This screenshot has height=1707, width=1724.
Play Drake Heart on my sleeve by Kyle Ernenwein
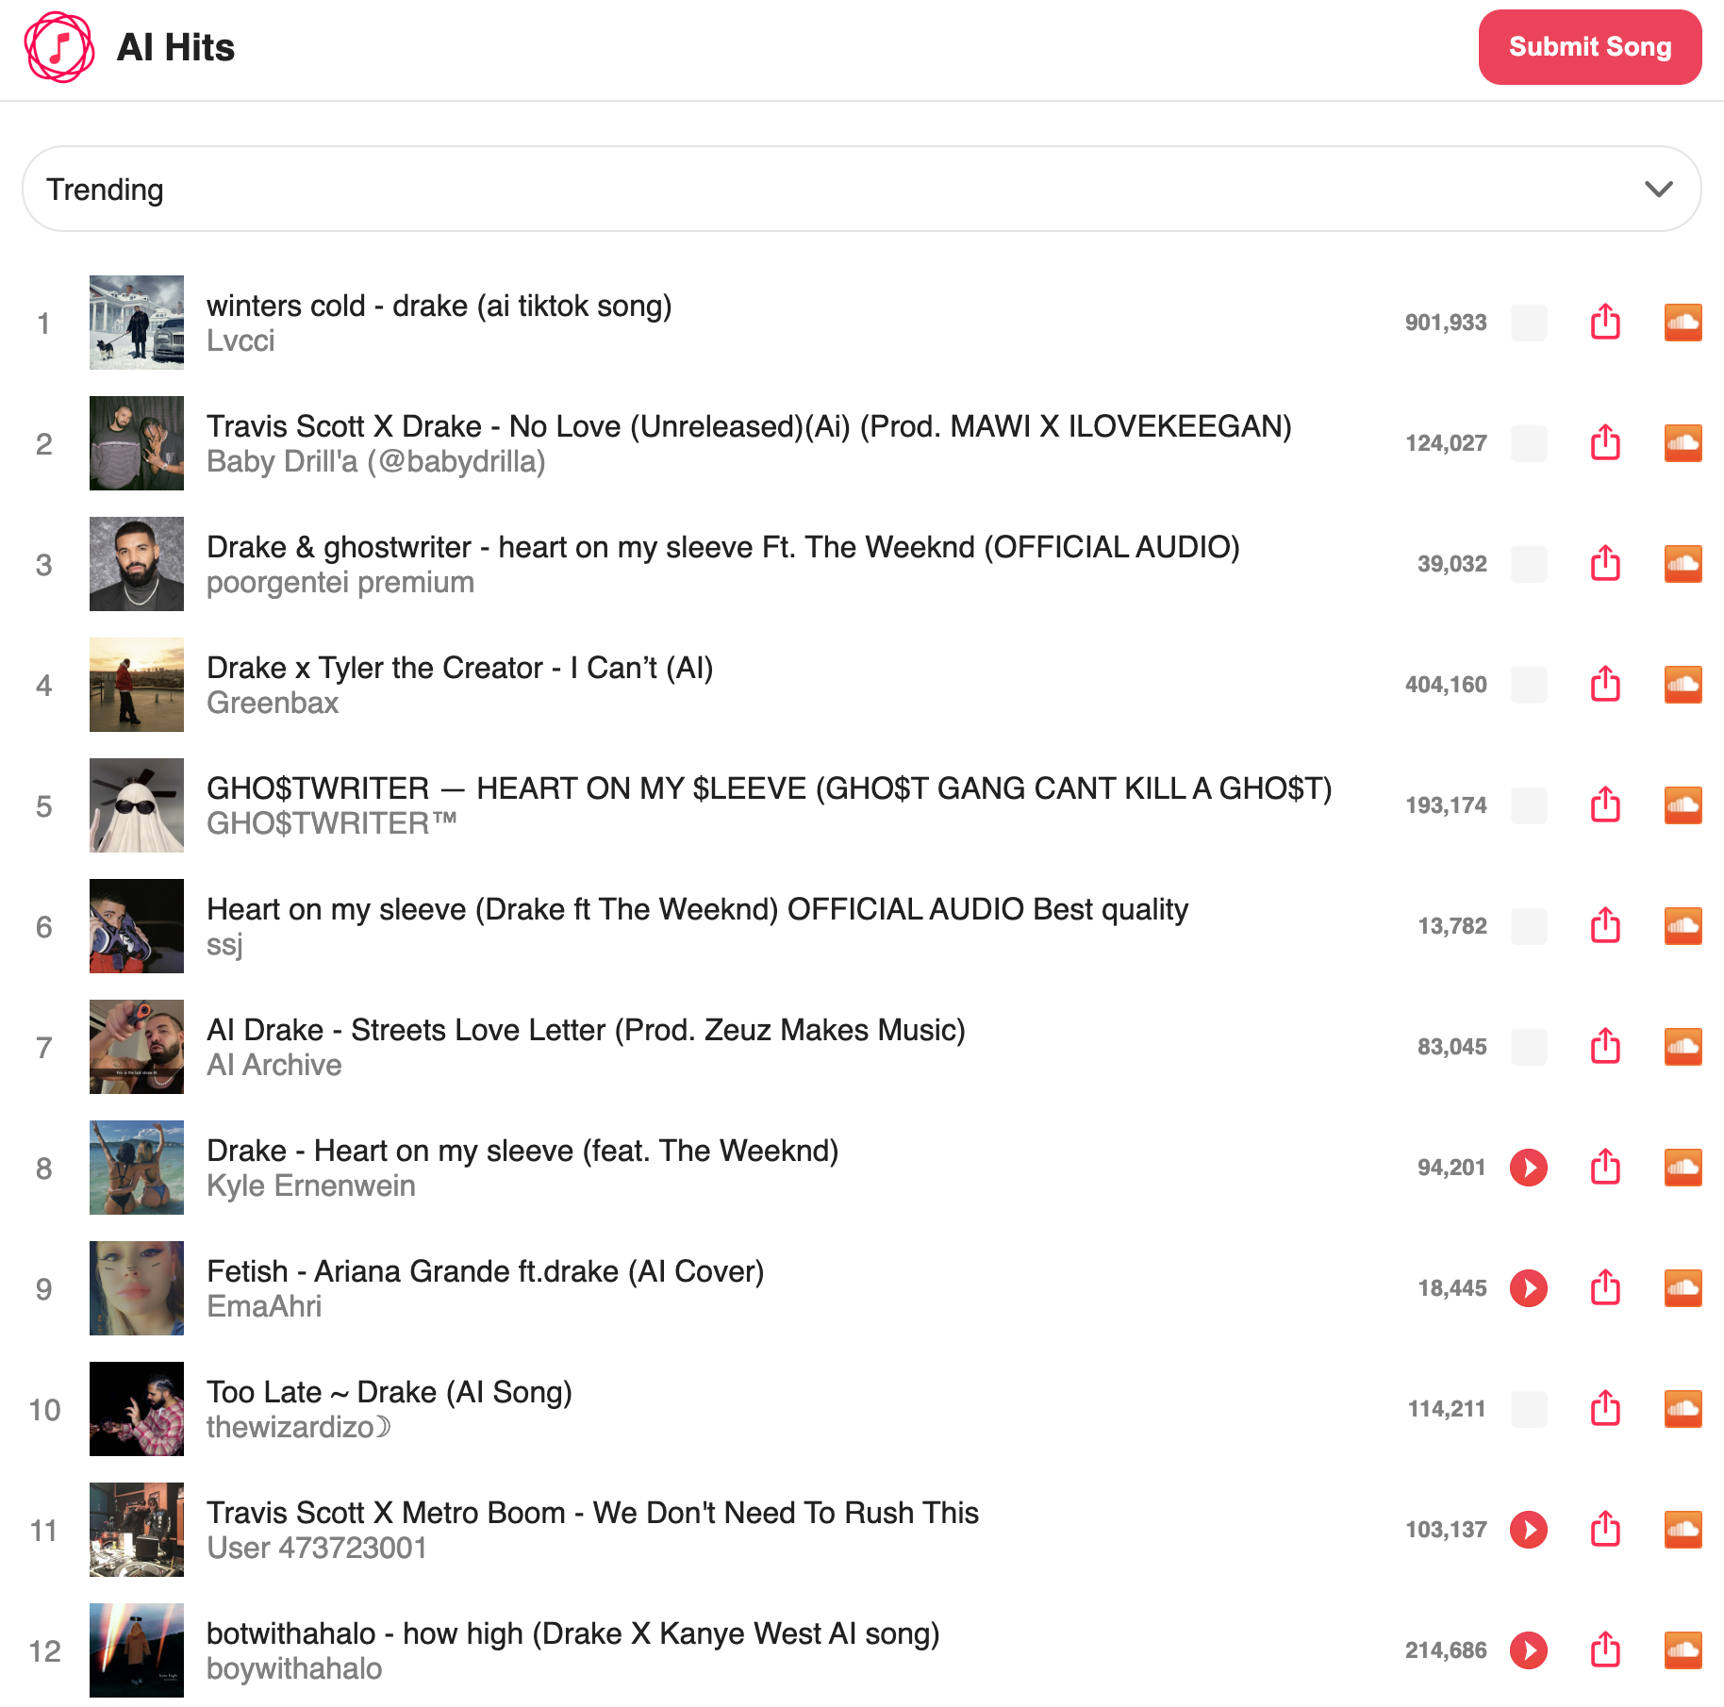[1529, 1168]
